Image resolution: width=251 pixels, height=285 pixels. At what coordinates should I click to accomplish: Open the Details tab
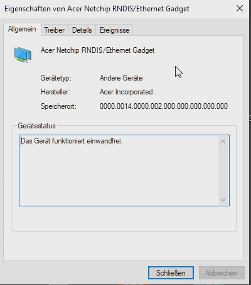click(82, 30)
